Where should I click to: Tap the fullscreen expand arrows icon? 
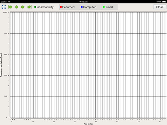point(4,7)
